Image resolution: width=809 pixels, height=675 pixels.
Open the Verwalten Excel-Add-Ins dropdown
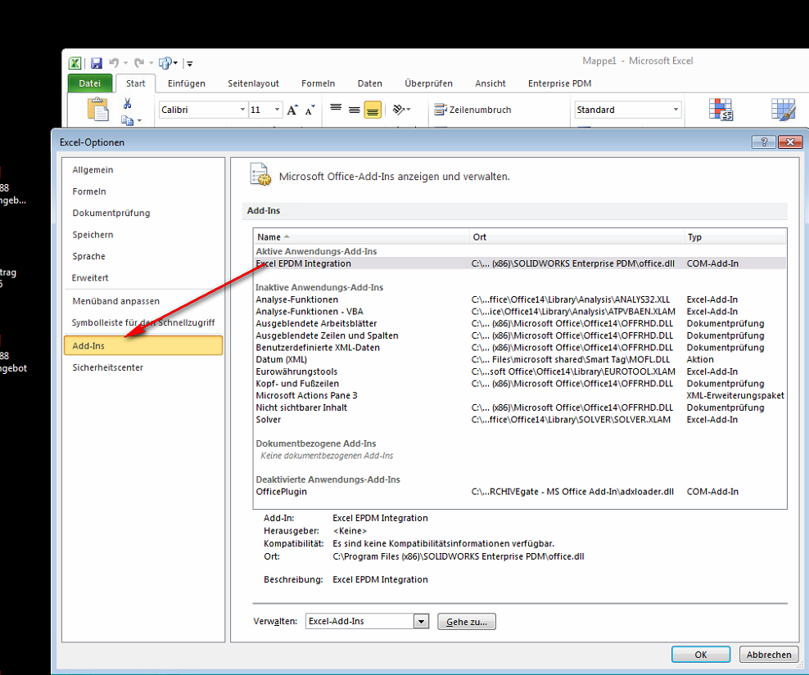coord(421,621)
